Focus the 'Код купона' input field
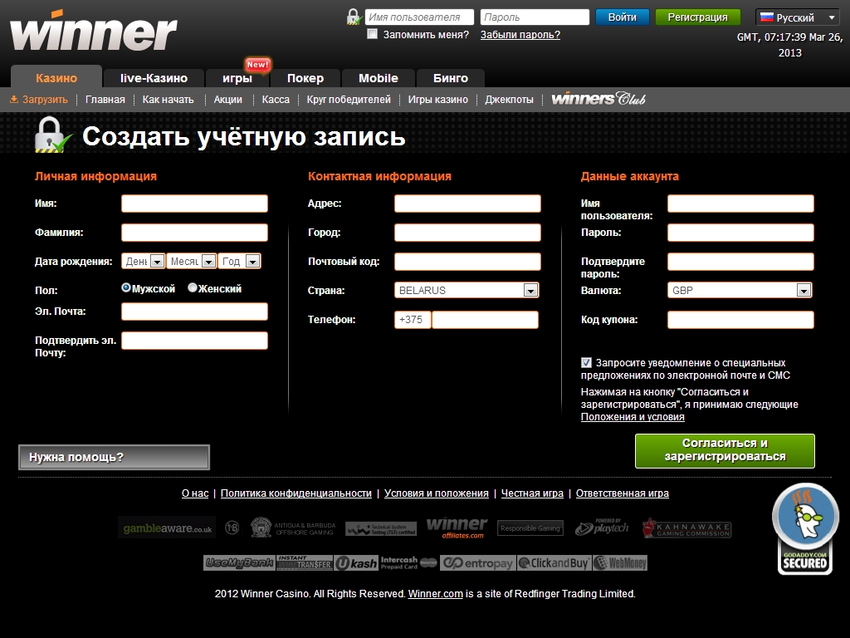The width and height of the screenshot is (850, 638). pyautogui.click(x=740, y=320)
